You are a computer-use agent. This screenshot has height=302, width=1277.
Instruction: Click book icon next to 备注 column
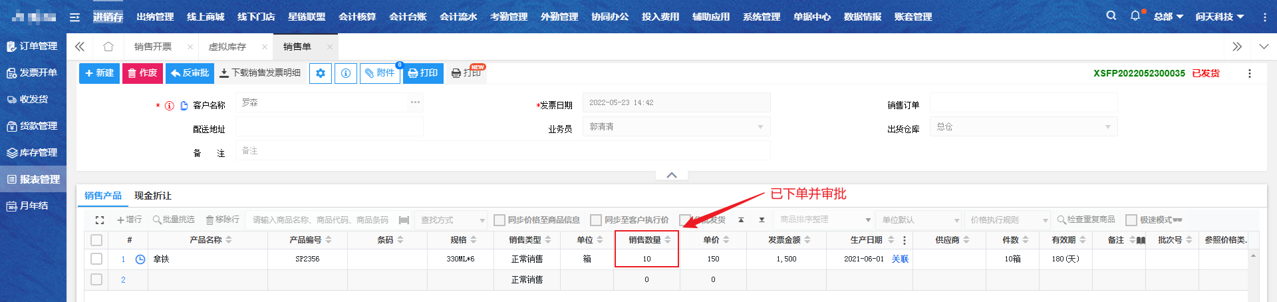tap(1141, 240)
